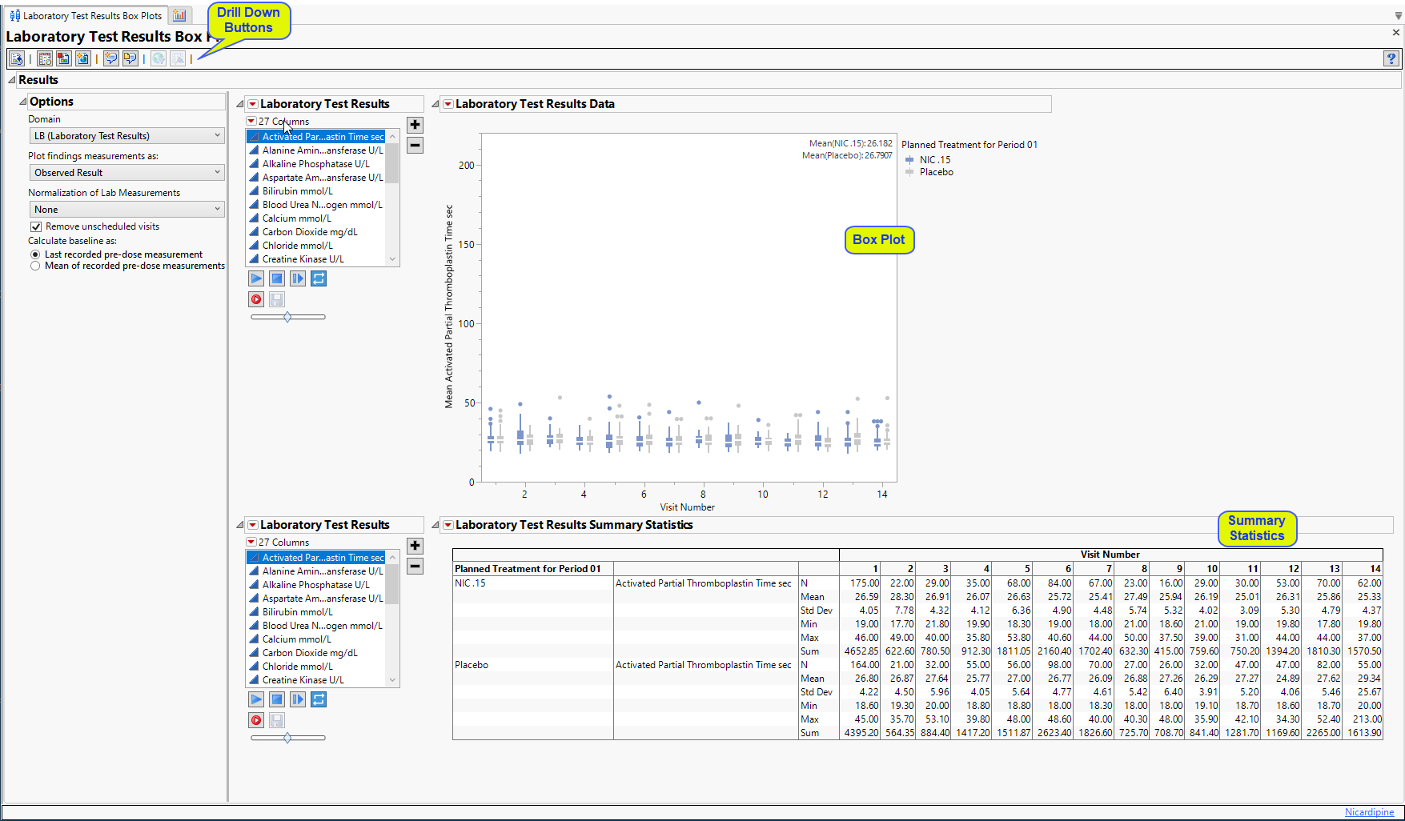
Task: Select Last recorded pre-dose measurement radio
Action: click(35, 254)
